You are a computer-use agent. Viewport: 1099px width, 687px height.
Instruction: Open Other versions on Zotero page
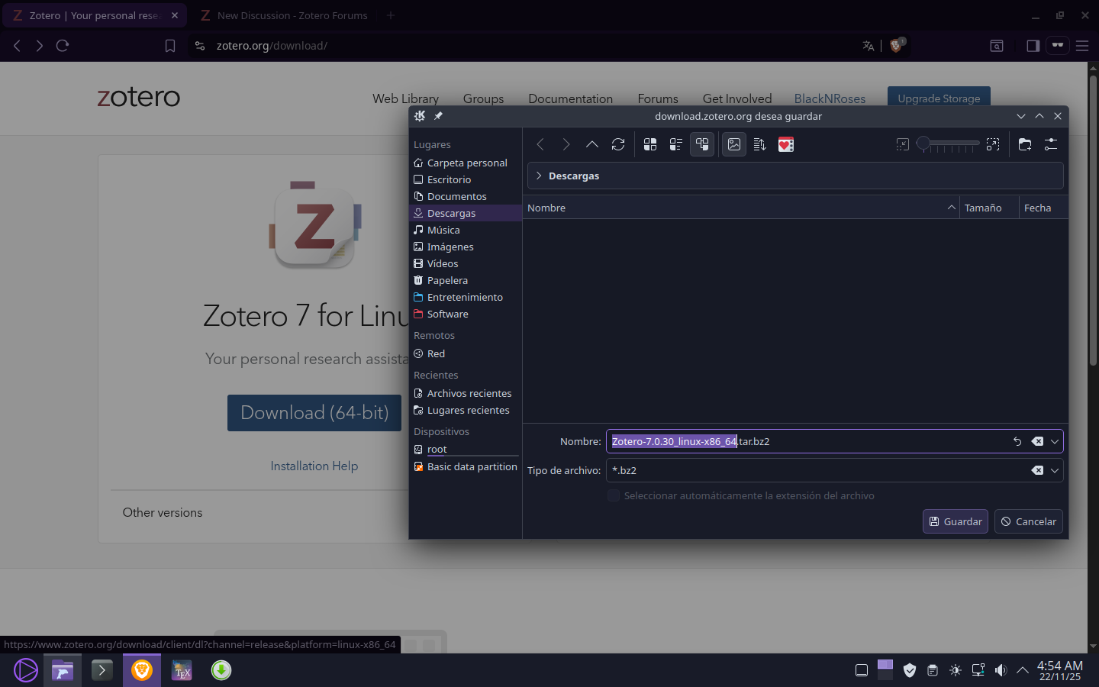click(163, 512)
